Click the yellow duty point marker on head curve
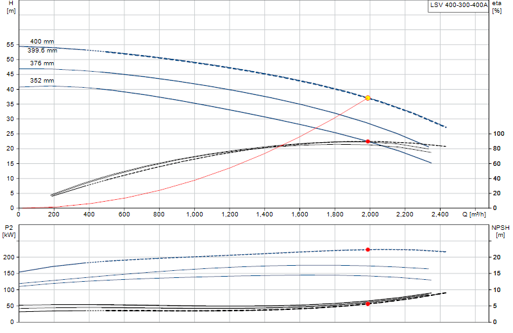Viewport: 513px width, 333px height. coord(367,98)
